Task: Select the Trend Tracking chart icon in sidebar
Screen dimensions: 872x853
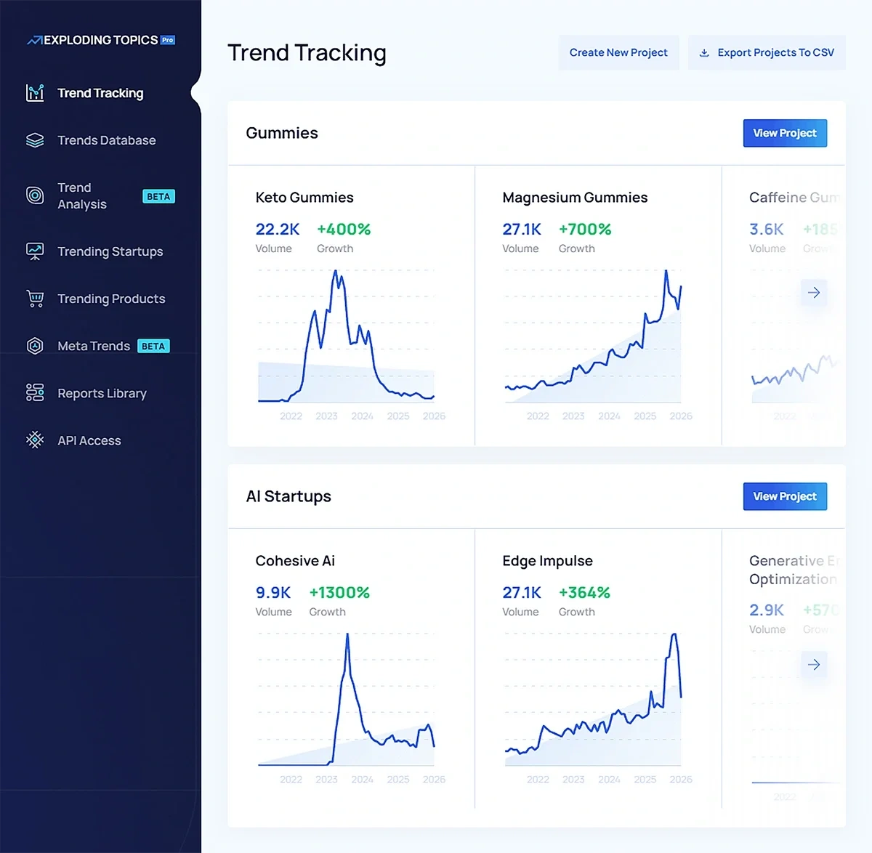Action: [x=35, y=93]
